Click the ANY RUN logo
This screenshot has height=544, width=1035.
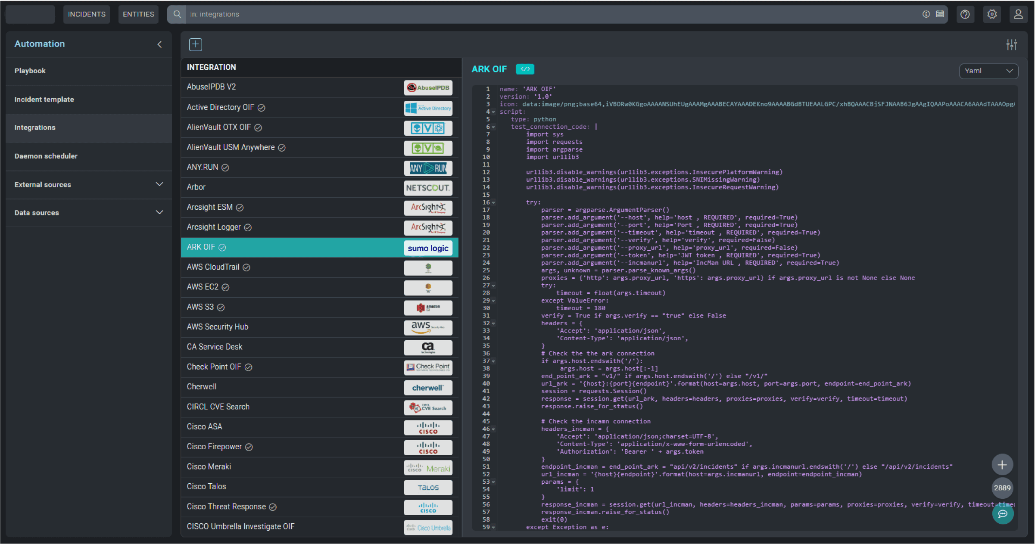coord(428,168)
